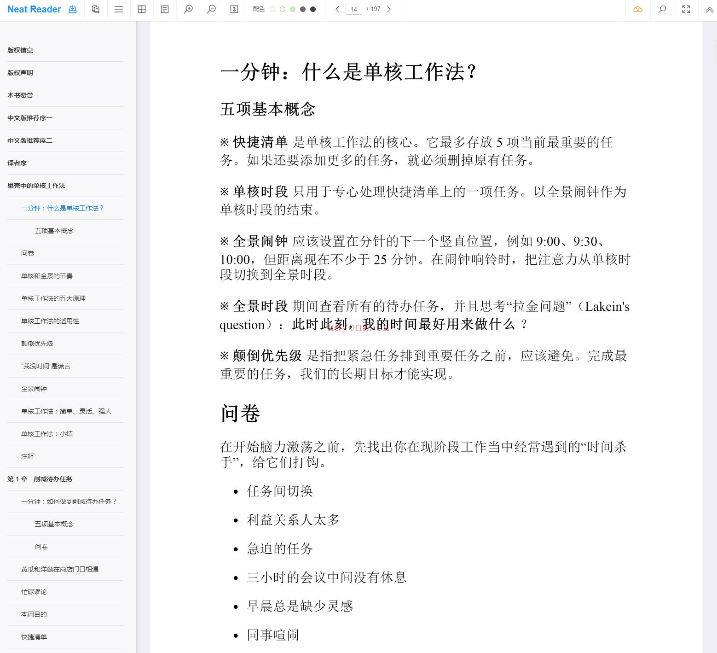The width and height of the screenshot is (717, 653).
Task: Go to previous page arrow
Action: (337, 9)
